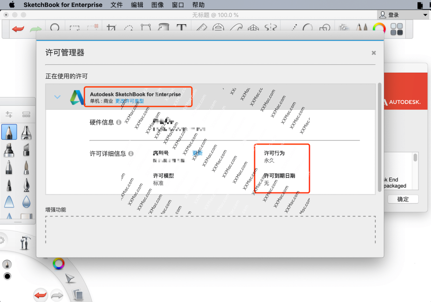Click the 增强功能 section heading
Image resolution: width=431 pixels, height=302 pixels.
[56, 210]
